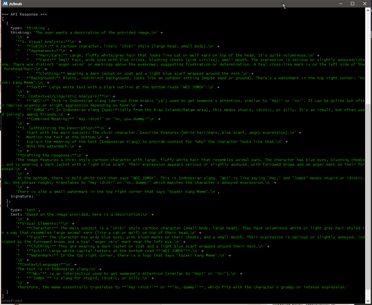Click the '=== API Response ===' header line

click(x=24, y=14)
